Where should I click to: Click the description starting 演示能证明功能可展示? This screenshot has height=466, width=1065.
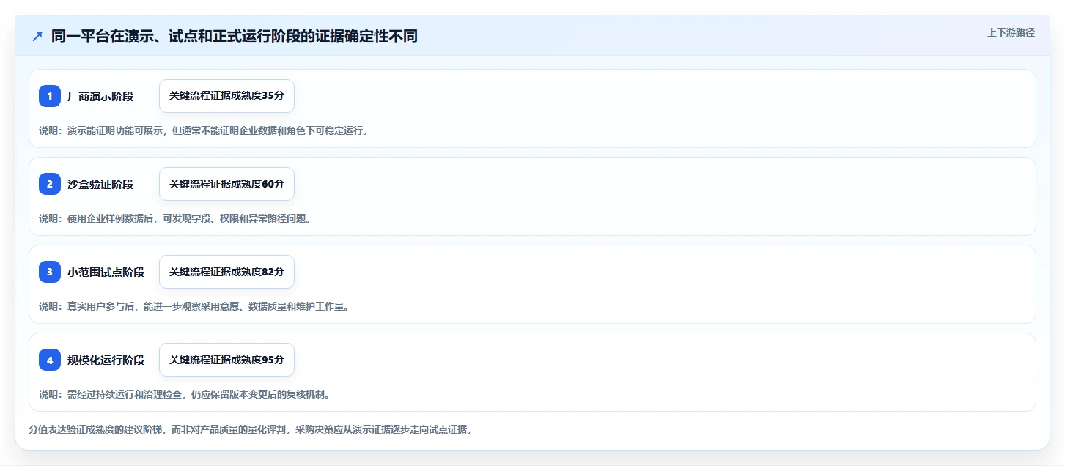203,130
